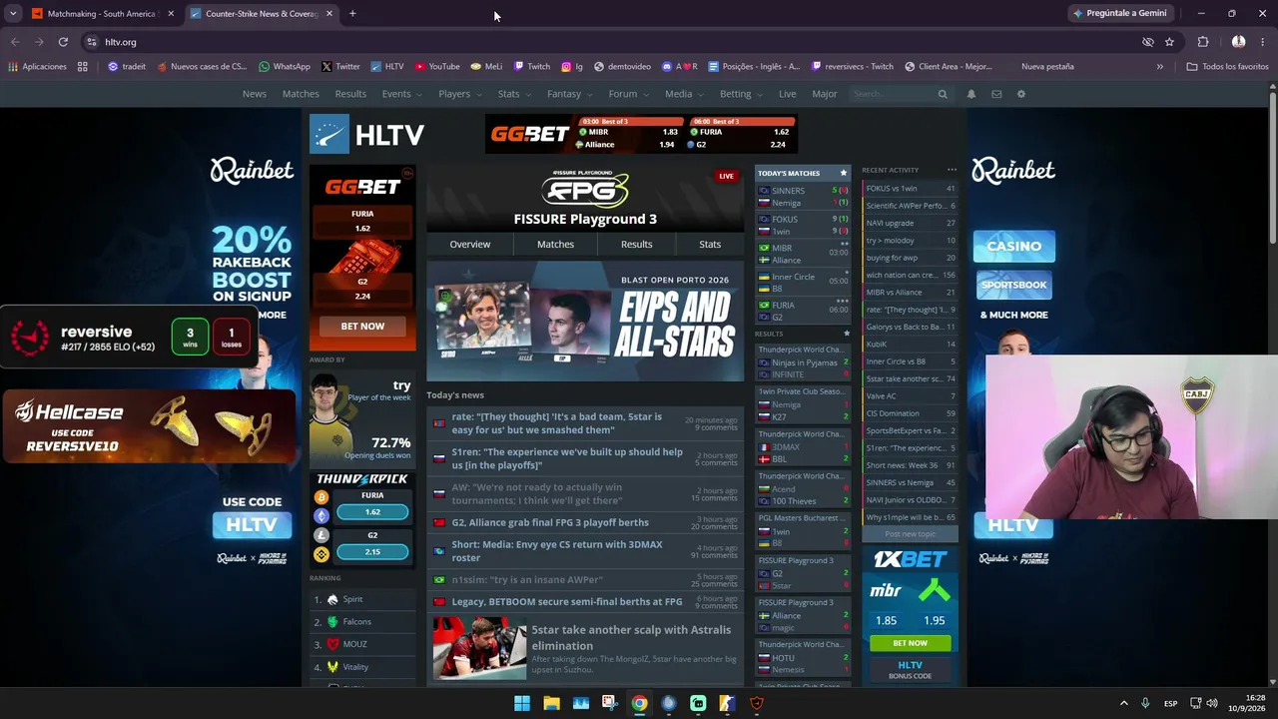
Task: Toggle the tracking protection eye icon in address bar
Action: [x=1148, y=42]
